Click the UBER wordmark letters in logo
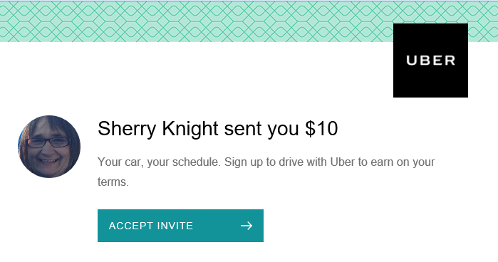498x262 pixels. (430, 61)
